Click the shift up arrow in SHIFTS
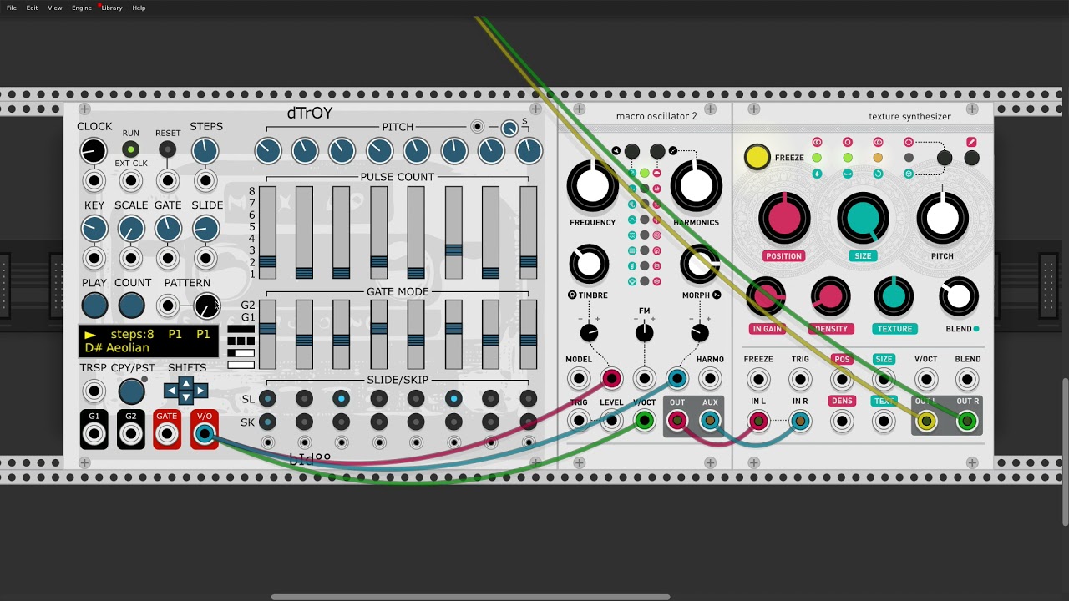Viewport: 1069px width, 601px height. click(185, 382)
